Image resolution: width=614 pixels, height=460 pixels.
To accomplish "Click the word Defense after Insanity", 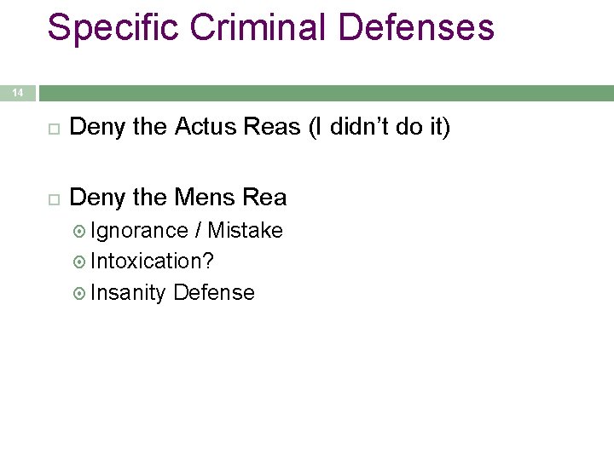I will click(x=214, y=292).
